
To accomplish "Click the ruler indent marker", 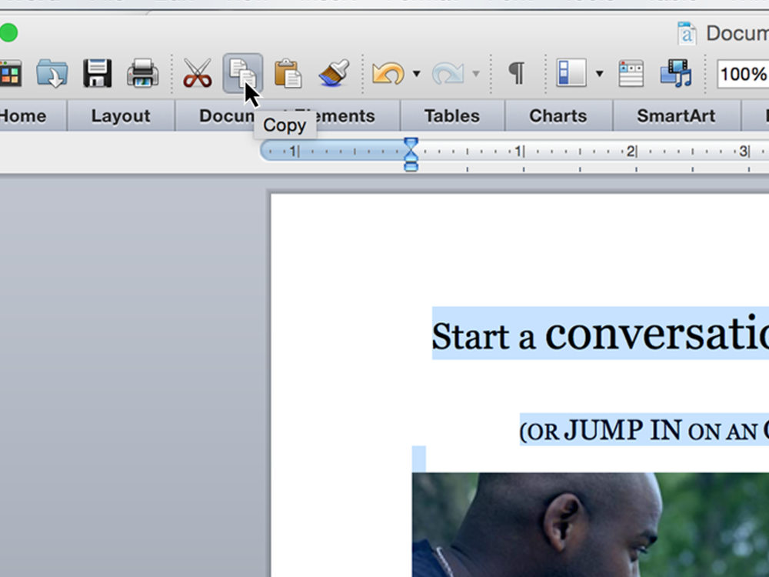I will (411, 154).
